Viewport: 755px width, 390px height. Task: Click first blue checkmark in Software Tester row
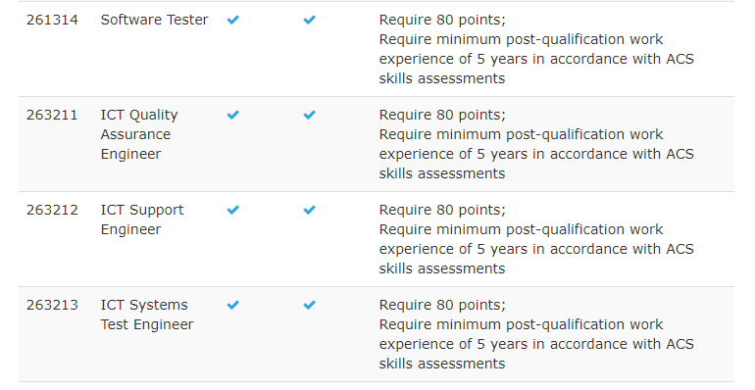pyautogui.click(x=233, y=20)
